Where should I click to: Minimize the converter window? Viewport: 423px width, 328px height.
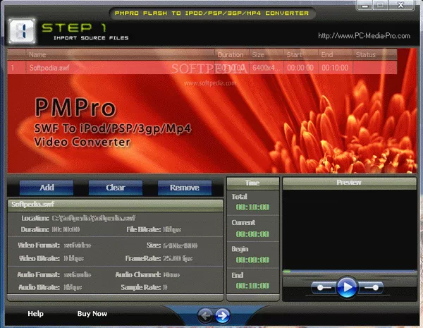click(365, 6)
